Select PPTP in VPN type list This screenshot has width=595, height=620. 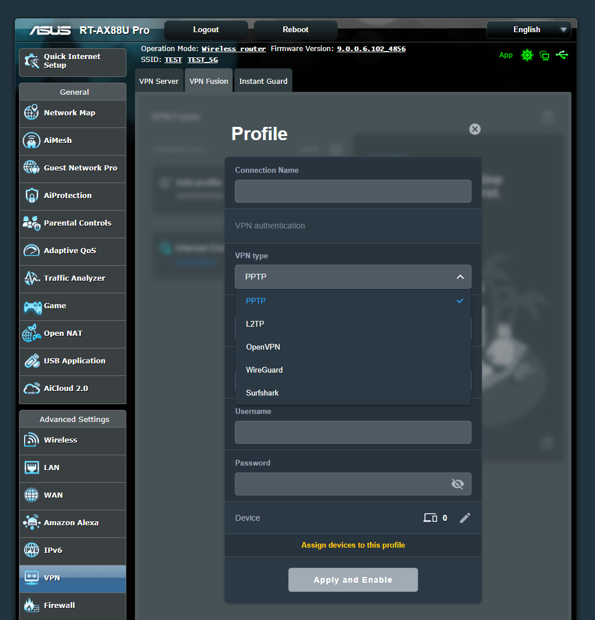[353, 301]
